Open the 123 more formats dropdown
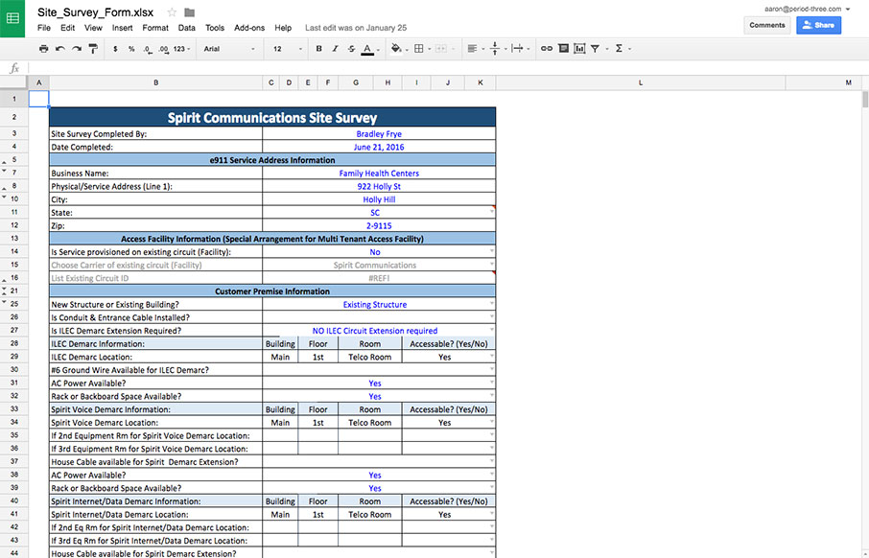This screenshot has width=869, height=558. tap(181, 49)
